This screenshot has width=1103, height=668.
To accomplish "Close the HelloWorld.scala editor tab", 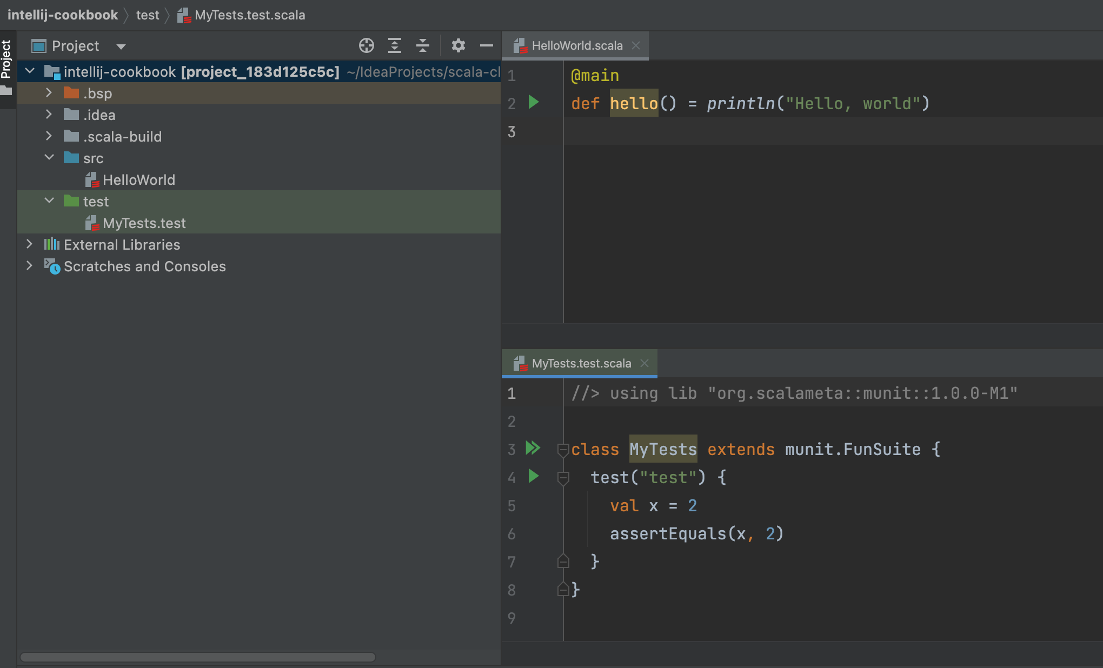I will pyautogui.click(x=636, y=45).
